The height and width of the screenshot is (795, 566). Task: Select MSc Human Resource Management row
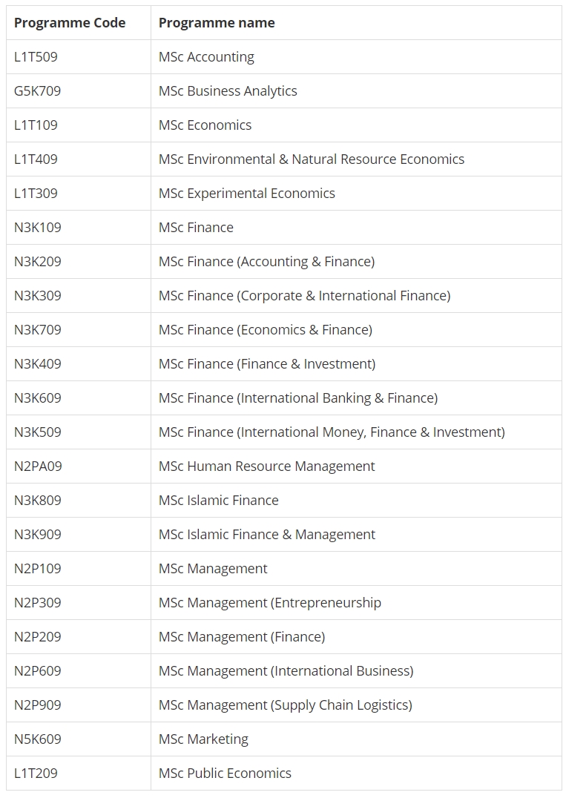pos(283,466)
